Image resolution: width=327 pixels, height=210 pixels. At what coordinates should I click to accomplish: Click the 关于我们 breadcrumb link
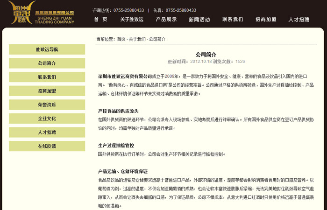point(137,39)
